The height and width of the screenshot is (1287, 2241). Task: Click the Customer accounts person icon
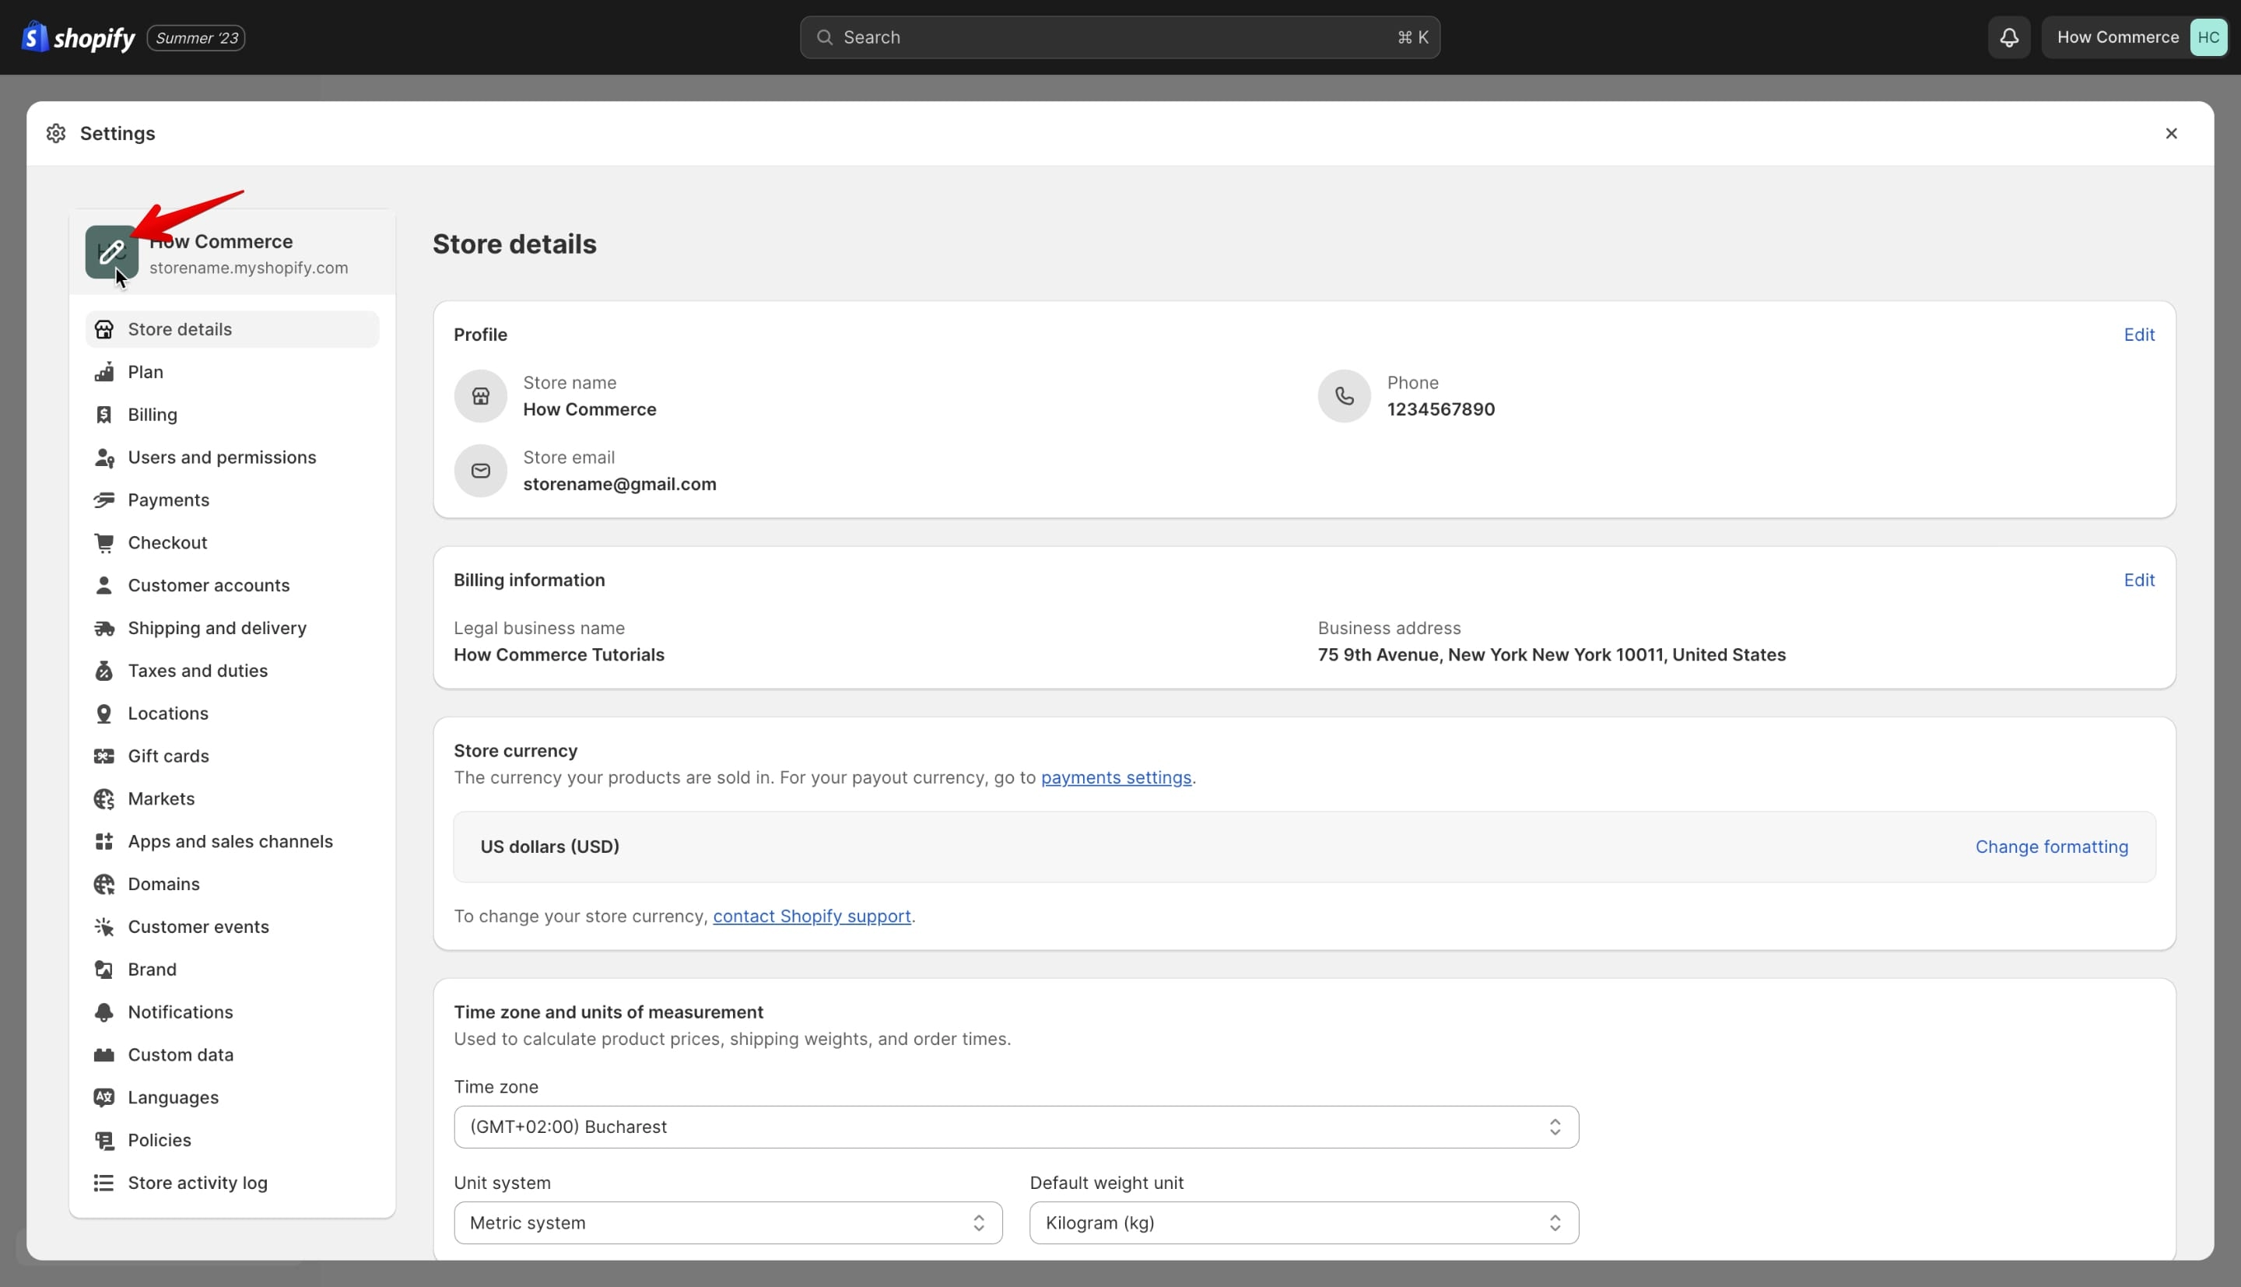pos(104,585)
